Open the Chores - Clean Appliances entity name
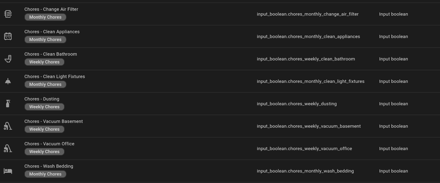Screen dimensions: 440x183 tap(52, 32)
